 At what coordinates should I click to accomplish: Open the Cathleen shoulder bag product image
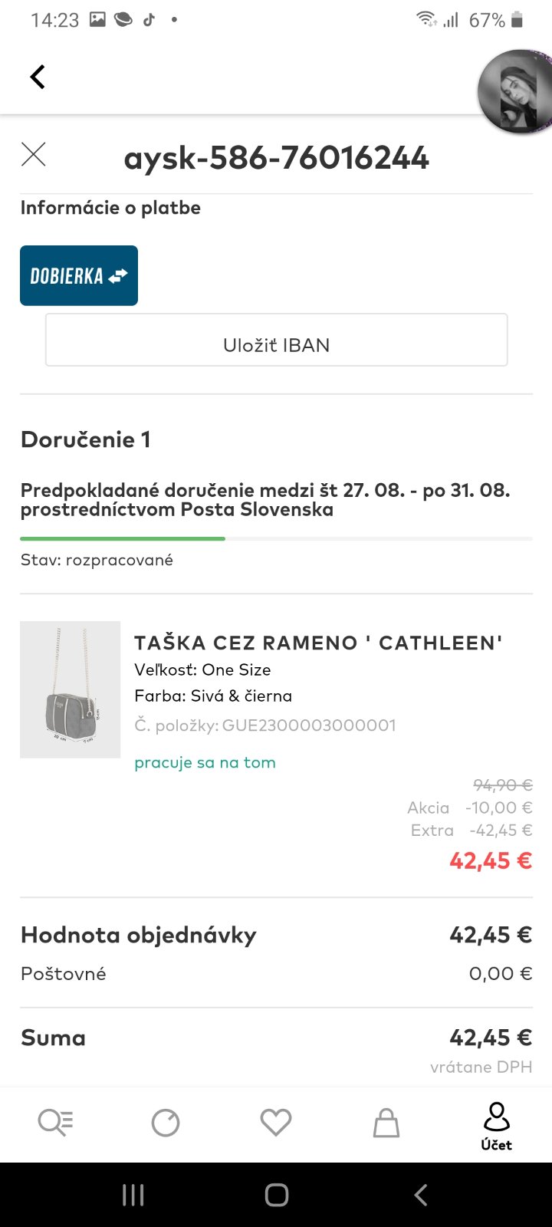(70, 689)
